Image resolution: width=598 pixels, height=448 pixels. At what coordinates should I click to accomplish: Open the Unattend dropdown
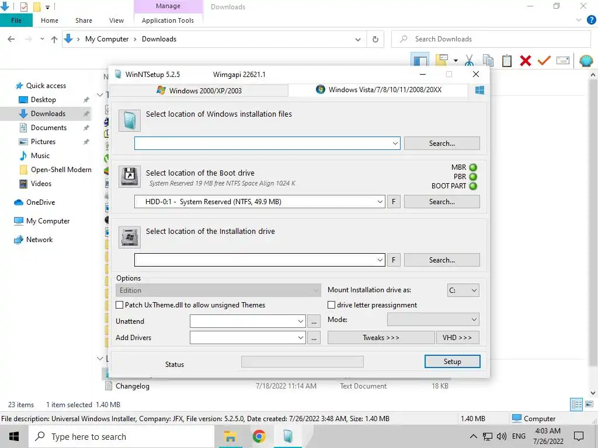(301, 321)
